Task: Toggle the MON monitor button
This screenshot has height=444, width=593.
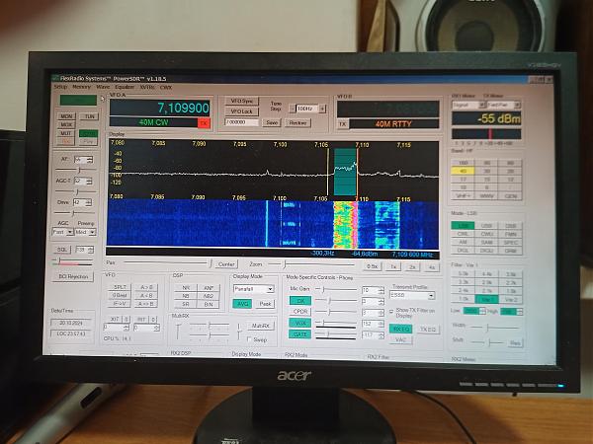Action: click(66, 116)
